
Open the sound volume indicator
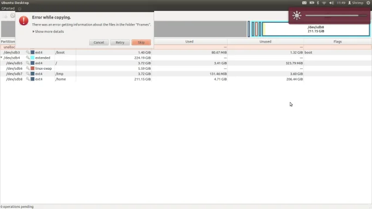332,3
